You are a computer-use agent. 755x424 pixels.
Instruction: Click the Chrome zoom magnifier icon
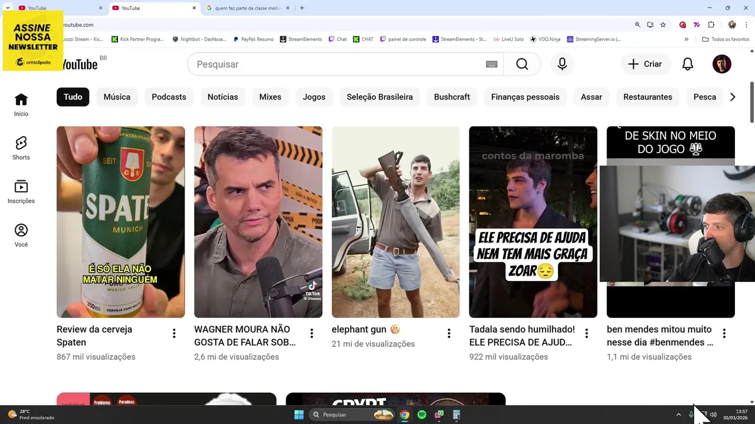point(638,25)
